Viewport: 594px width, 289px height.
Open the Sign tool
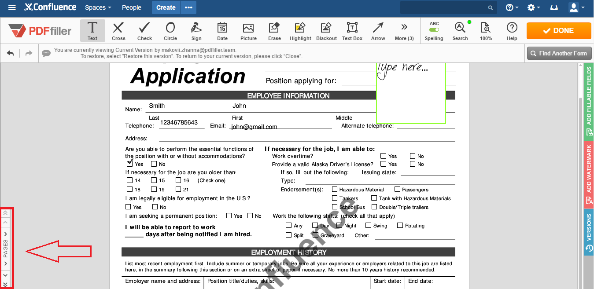[196, 30]
